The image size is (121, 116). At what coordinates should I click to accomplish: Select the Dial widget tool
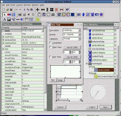(x=101, y=15)
